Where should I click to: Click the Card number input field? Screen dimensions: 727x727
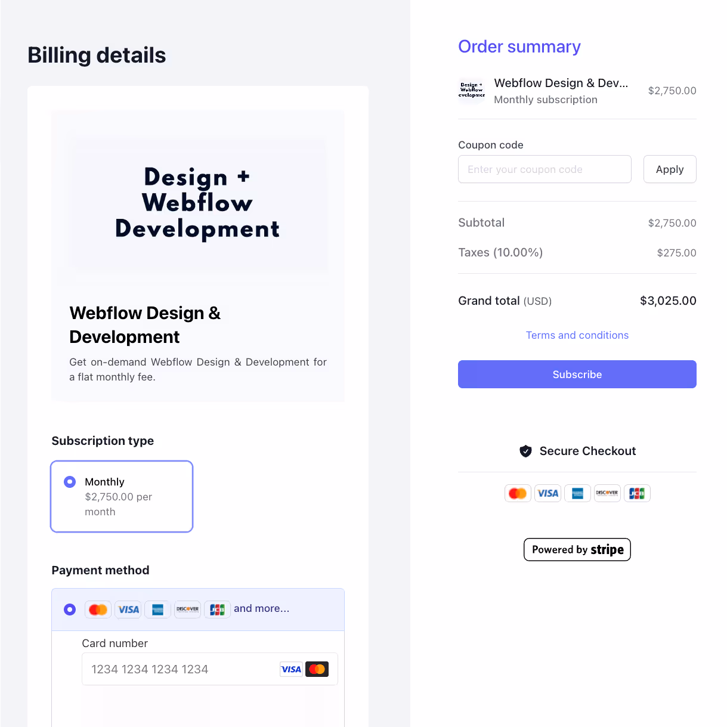pos(210,669)
